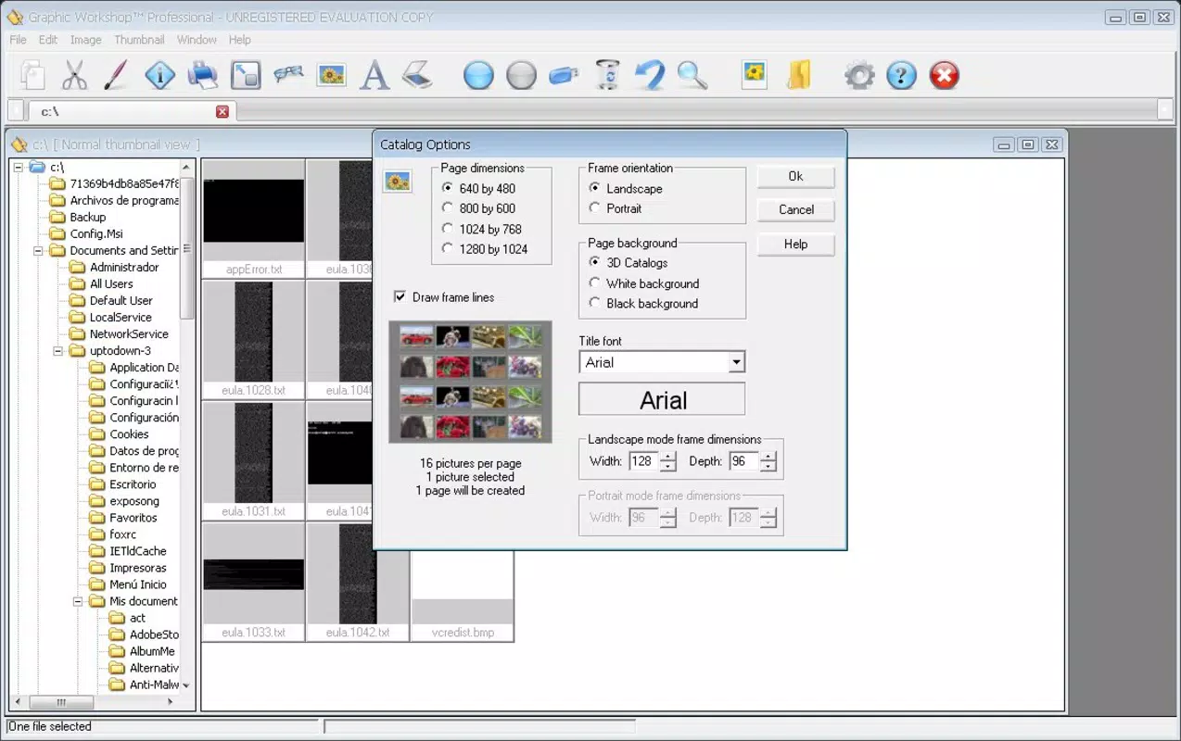This screenshot has height=741, width=1181.
Task: Click the blue USB drive icon
Action: 564,75
